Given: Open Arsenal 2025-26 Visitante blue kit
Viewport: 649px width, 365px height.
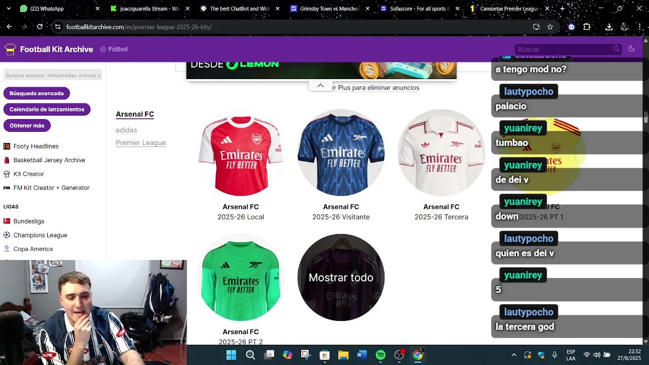Looking at the screenshot, I should tap(341, 153).
